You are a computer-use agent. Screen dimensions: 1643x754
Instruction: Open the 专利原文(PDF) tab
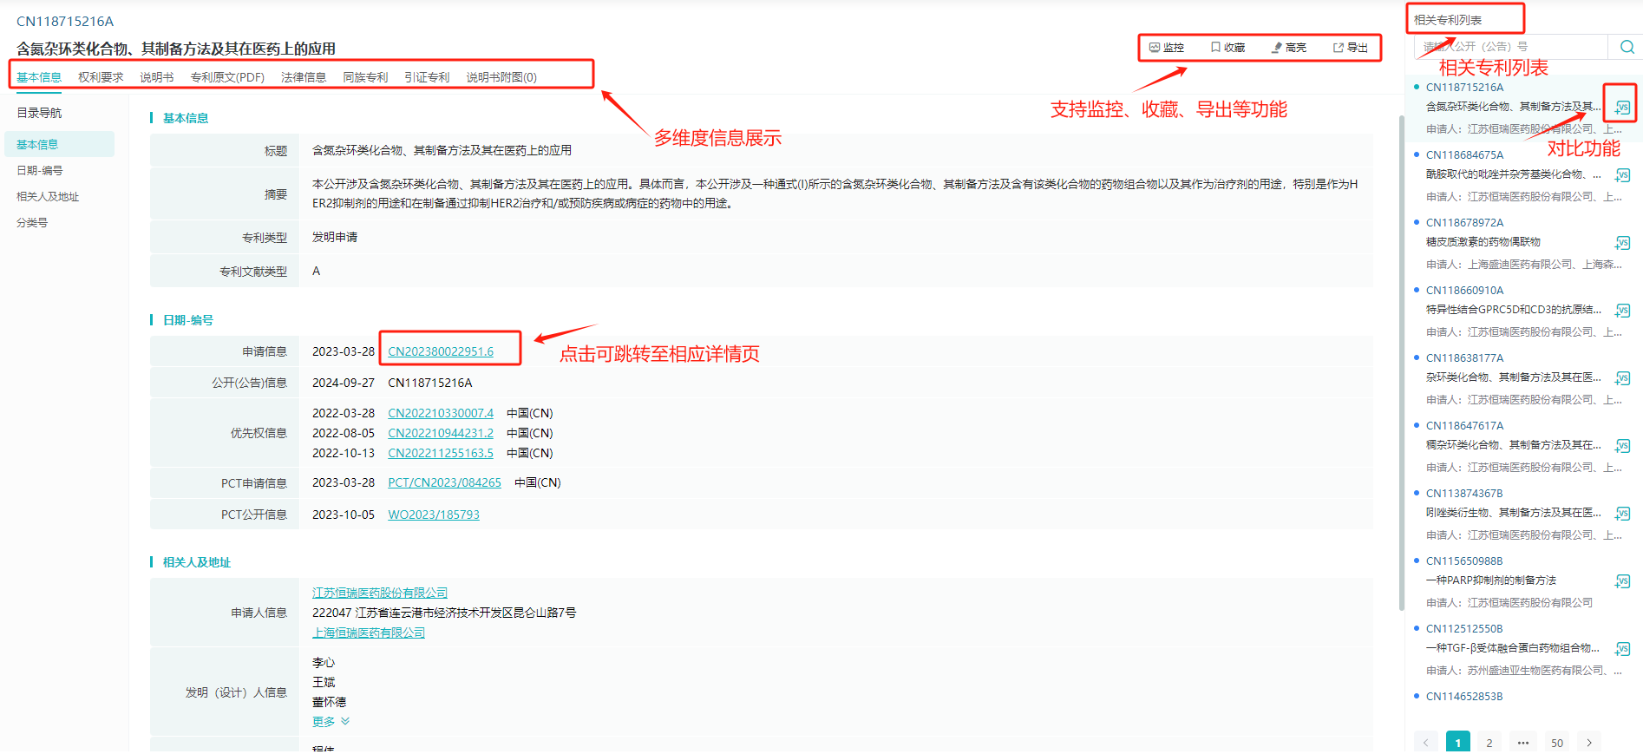(227, 77)
